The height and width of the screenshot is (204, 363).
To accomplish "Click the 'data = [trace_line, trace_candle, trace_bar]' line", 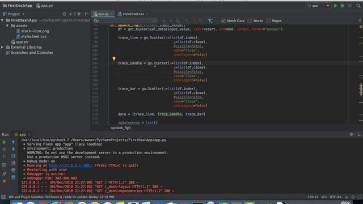I will point(161,114).
